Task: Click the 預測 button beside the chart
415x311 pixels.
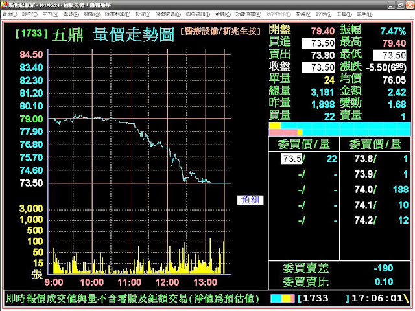Action: pos(250,200)
